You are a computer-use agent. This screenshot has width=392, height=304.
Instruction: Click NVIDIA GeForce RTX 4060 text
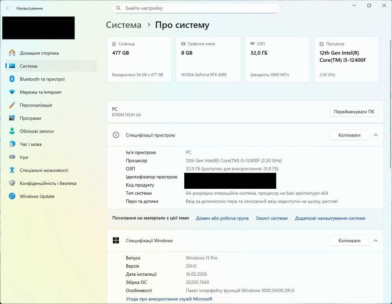[x=204, y=75]
